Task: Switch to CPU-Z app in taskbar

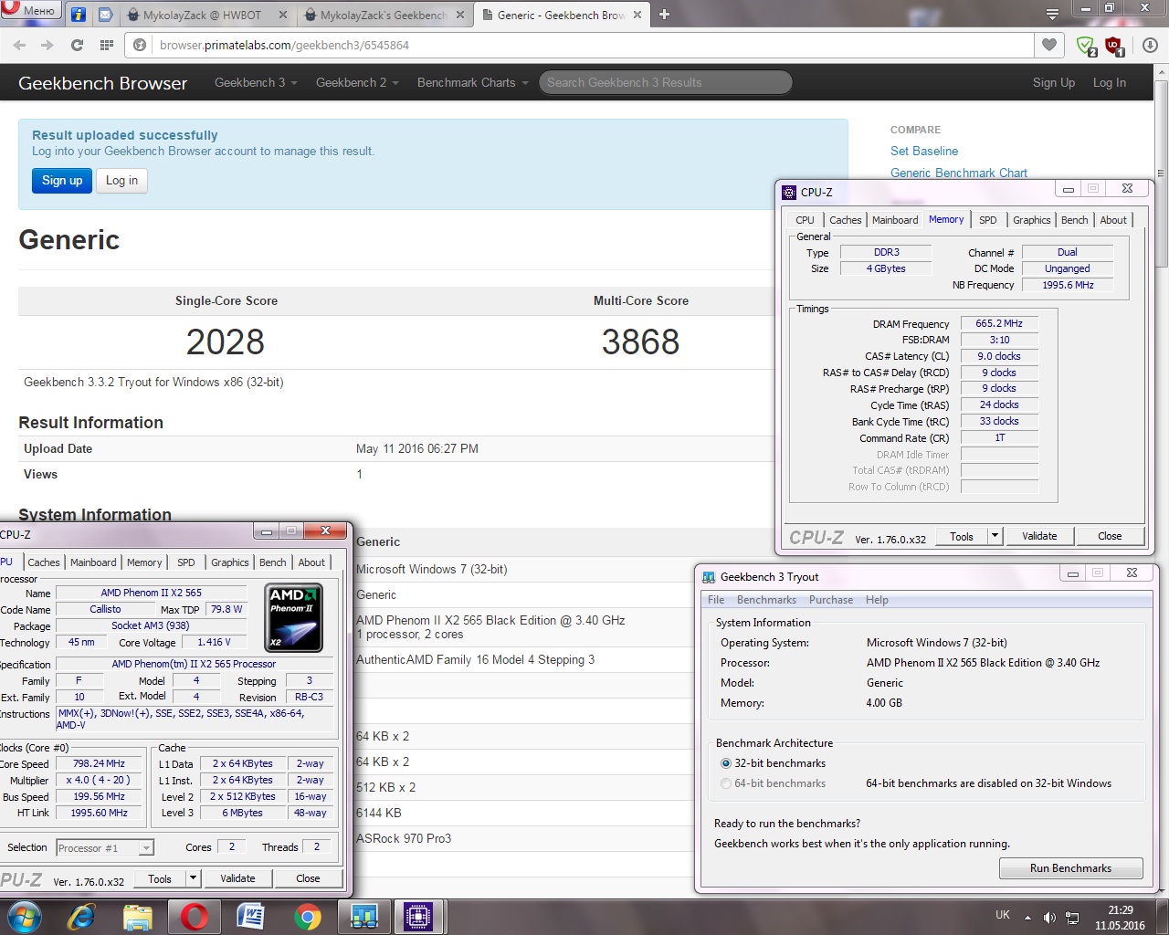Action: pos(418,917)
